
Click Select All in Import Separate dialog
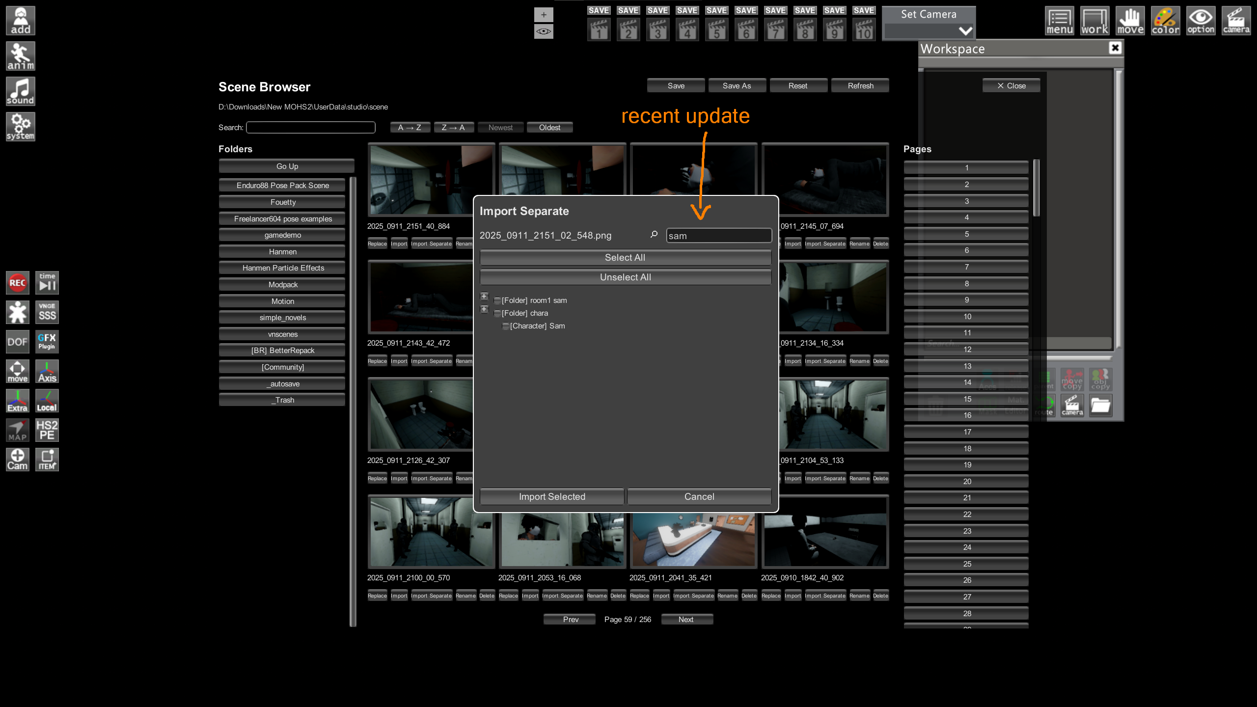pos(625,257)
